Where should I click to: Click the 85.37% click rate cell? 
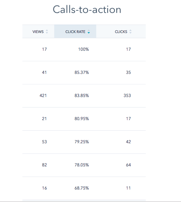[x=82, y=72]
